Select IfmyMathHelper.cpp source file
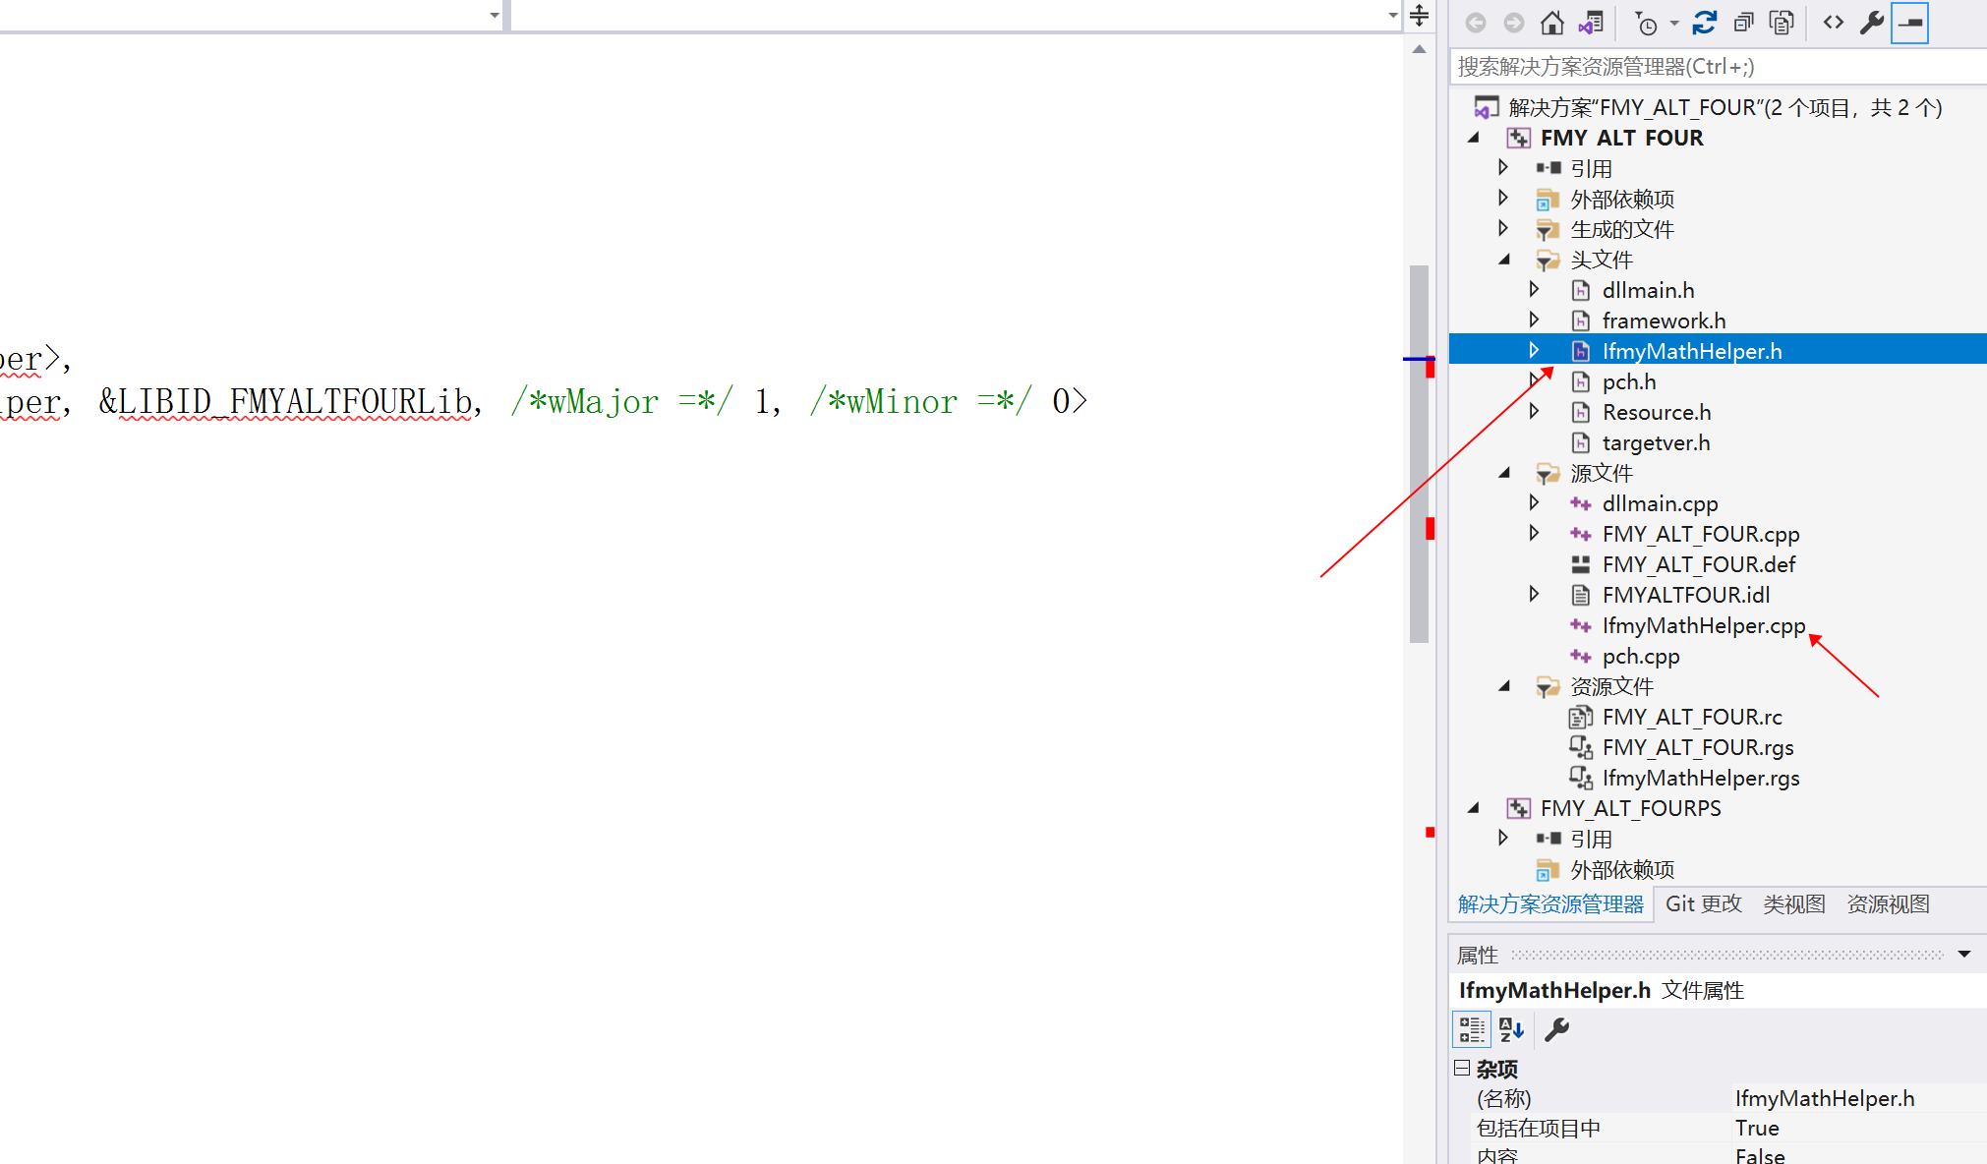The image size is (1987, 1164). point(1704,625)
